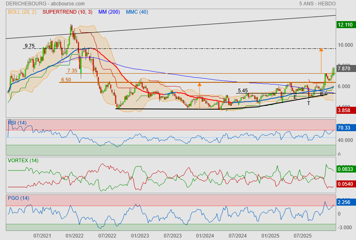Click the orange up arrow below 6.50 line
This screenshot has height=240, width=356.
(199, 84)
